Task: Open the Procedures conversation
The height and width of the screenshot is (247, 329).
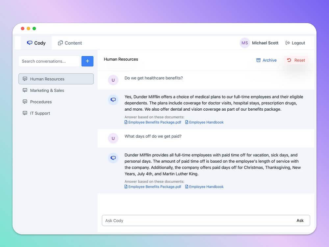Action: click(41, 102)
